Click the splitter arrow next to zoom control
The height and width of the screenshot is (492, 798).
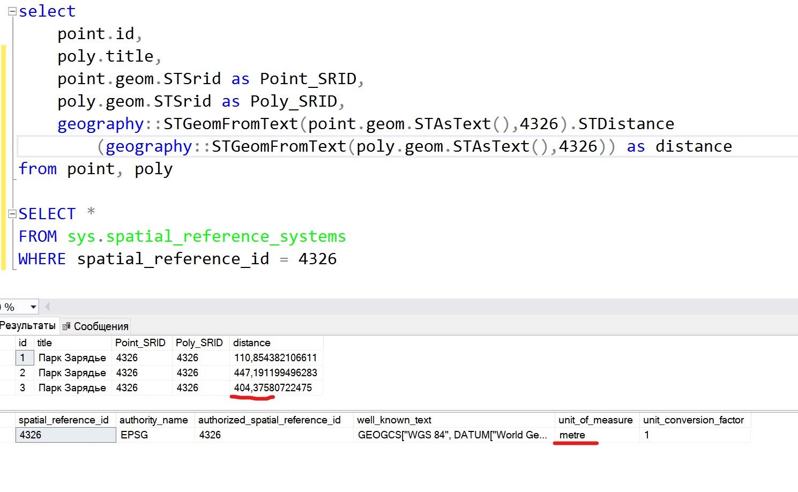click(x=47, y=306)
